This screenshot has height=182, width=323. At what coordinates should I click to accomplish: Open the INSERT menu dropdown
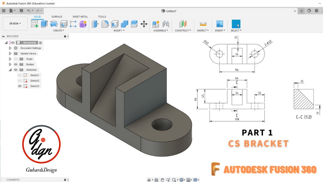pyautogui.click(x=220, y=31)
